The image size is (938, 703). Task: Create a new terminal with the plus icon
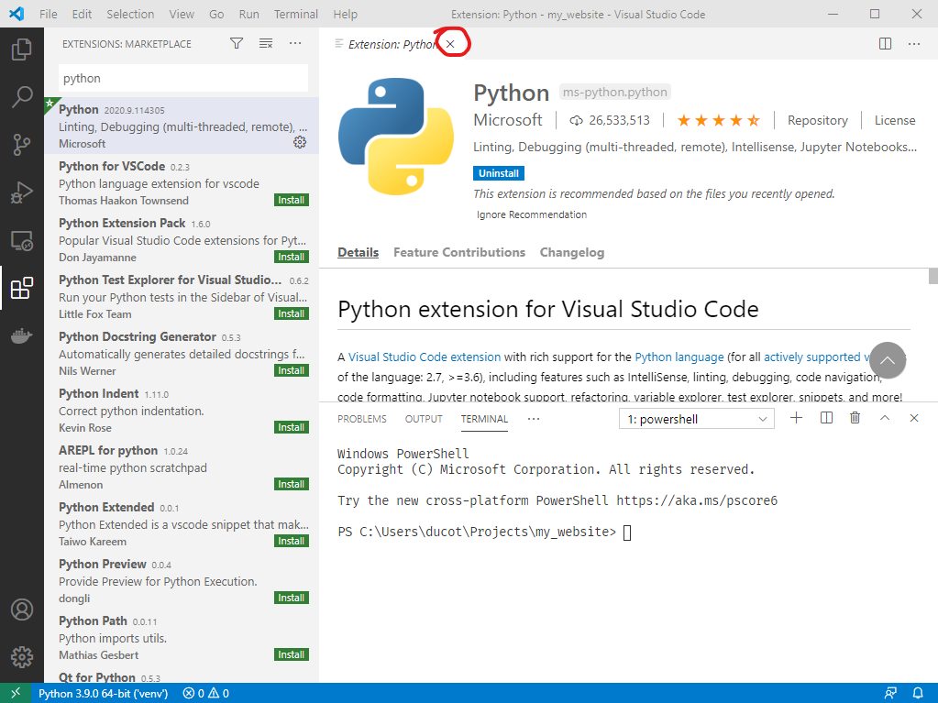[x=795, y=417]
